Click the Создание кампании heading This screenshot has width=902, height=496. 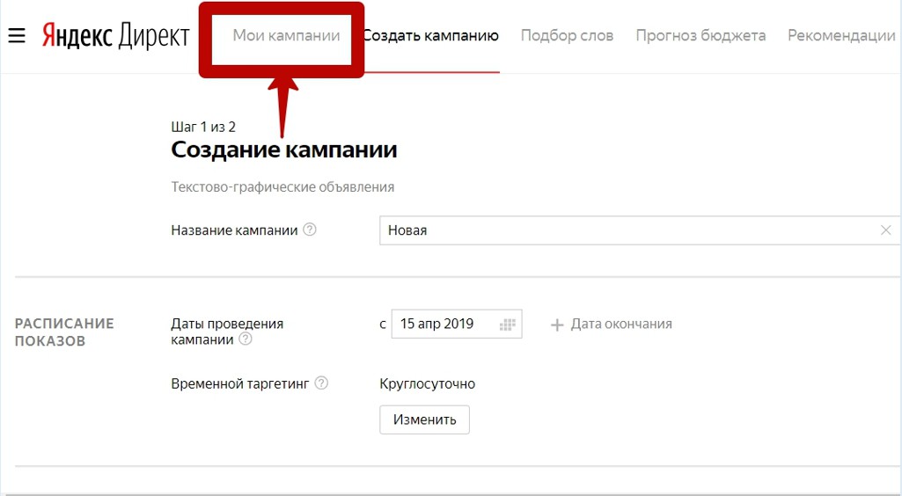coord(284,150)
